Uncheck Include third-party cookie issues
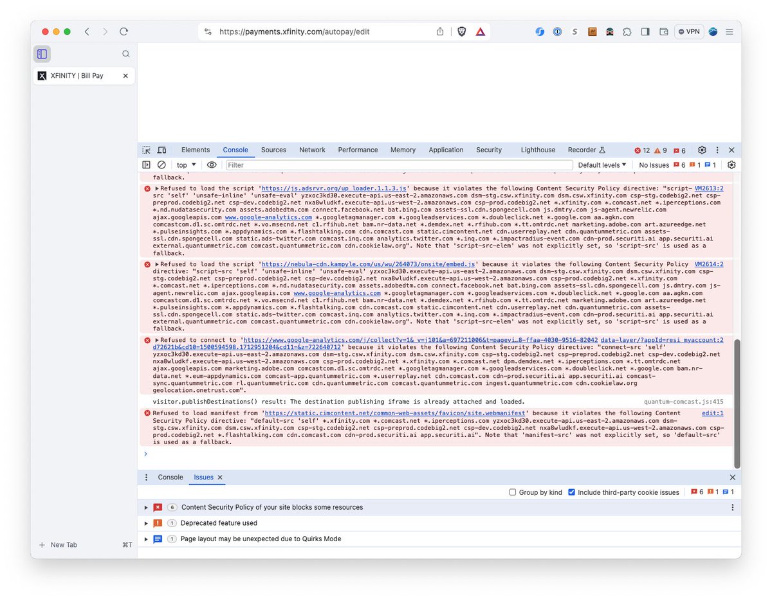This screenshot has height=599, width=772. (571, 492)
